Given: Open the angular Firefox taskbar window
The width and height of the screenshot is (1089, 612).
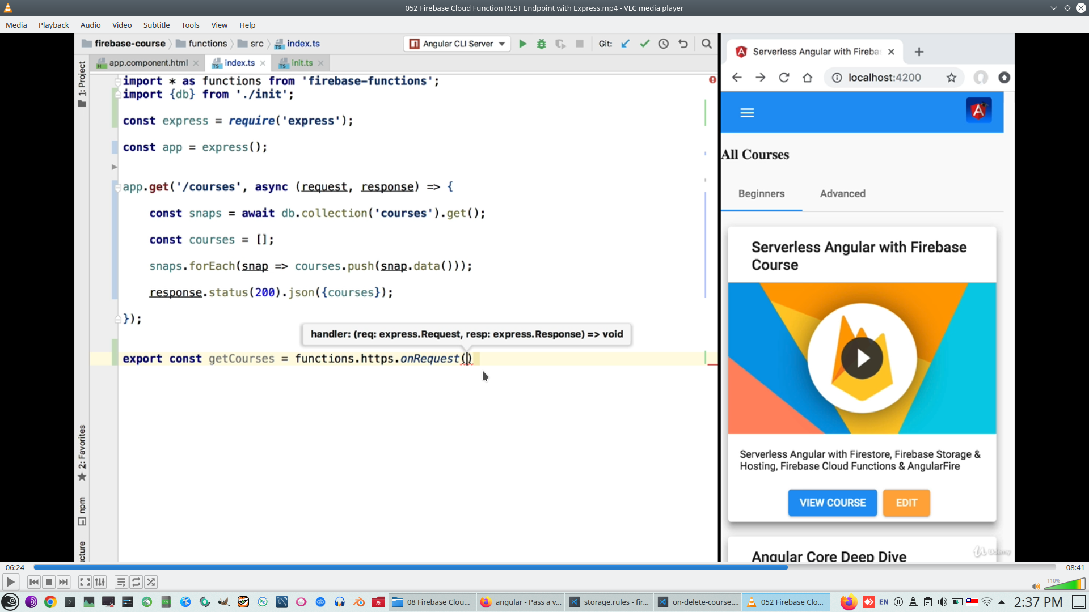Looking at the screenshot, I should click(521, 602).
